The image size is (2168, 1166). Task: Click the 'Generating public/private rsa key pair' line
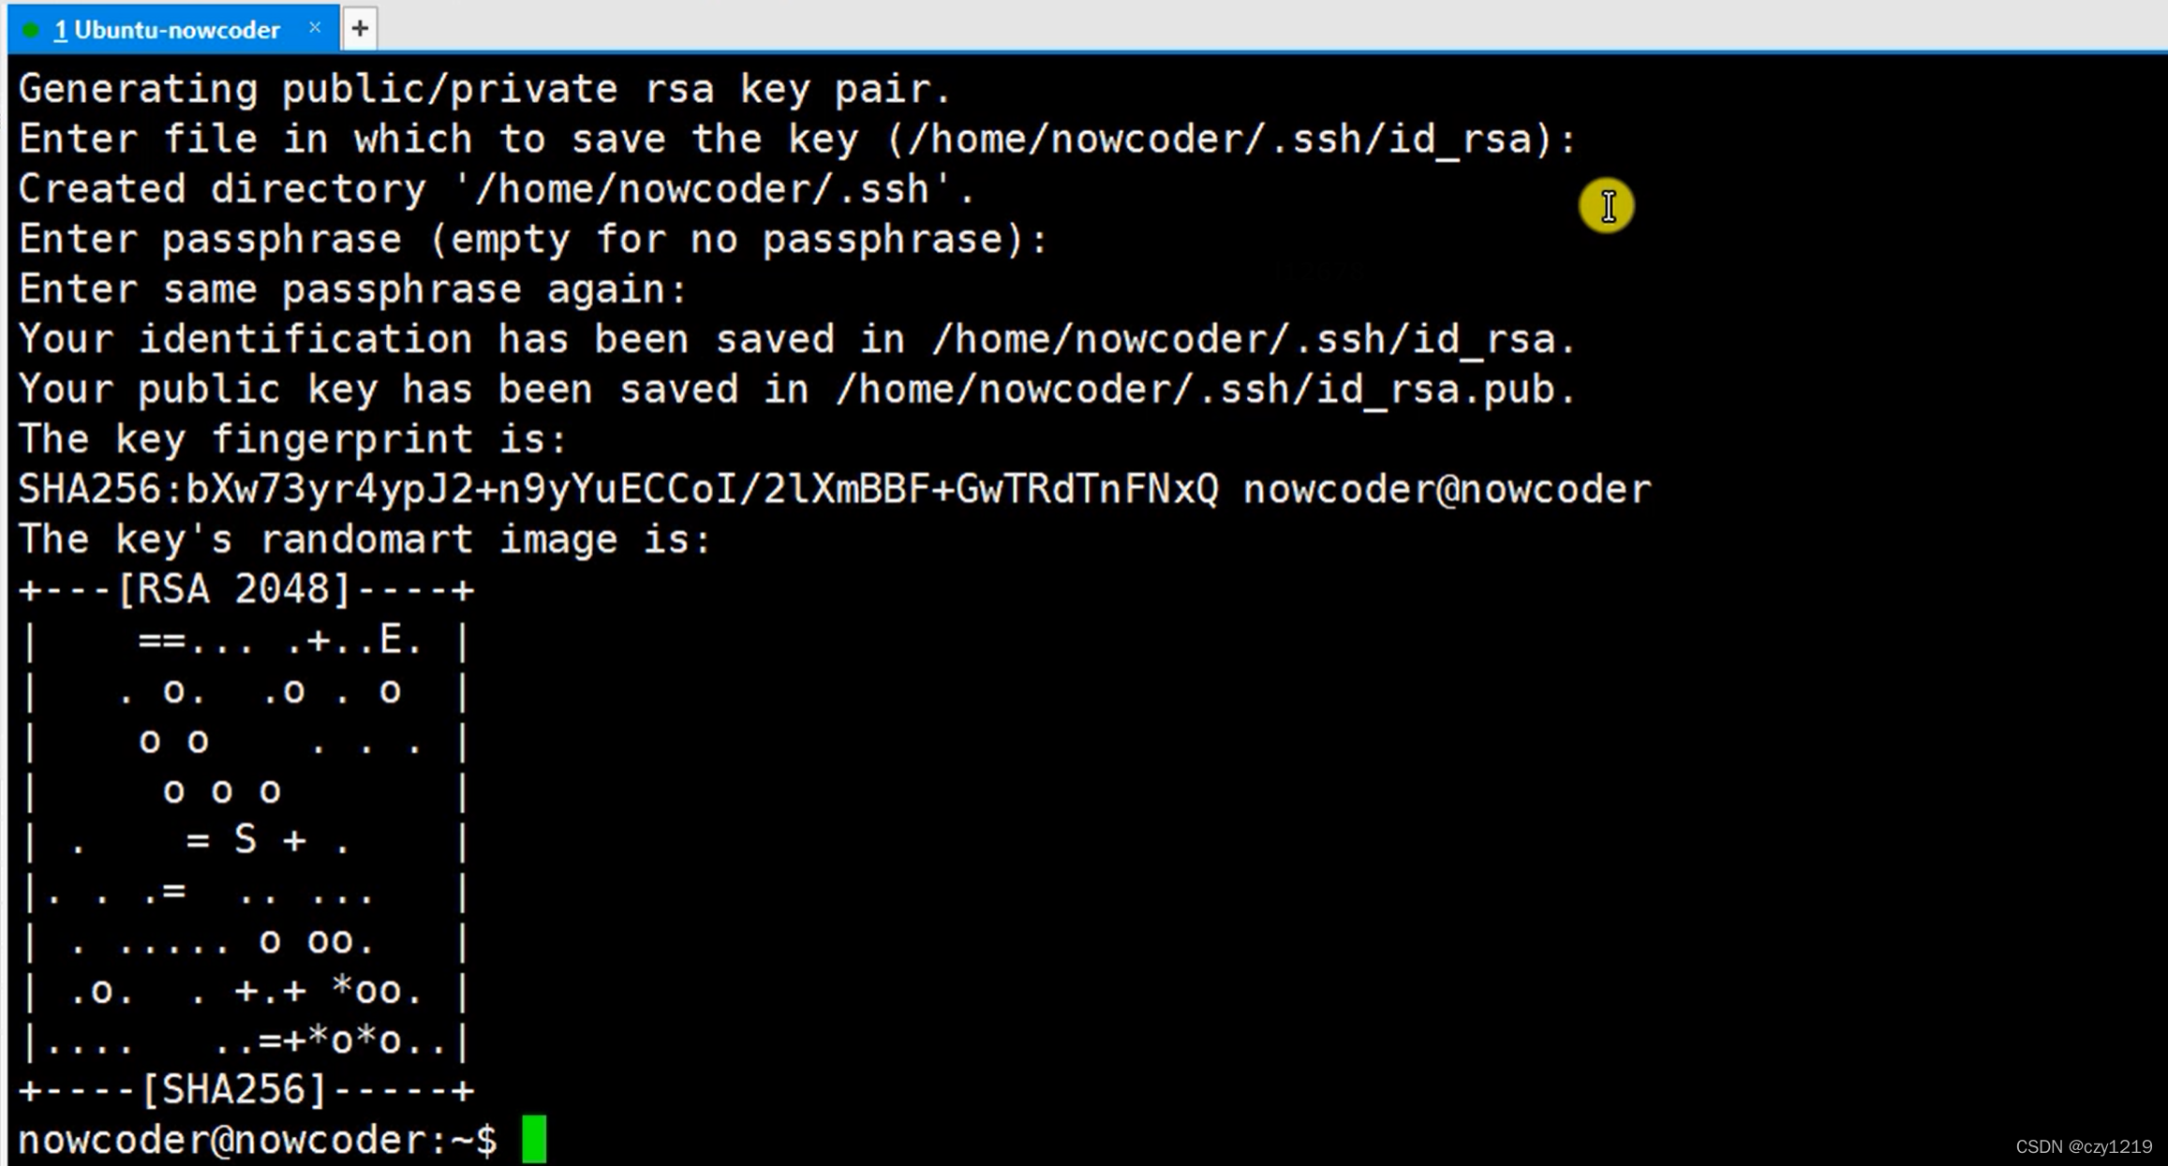tap(484, 89)
